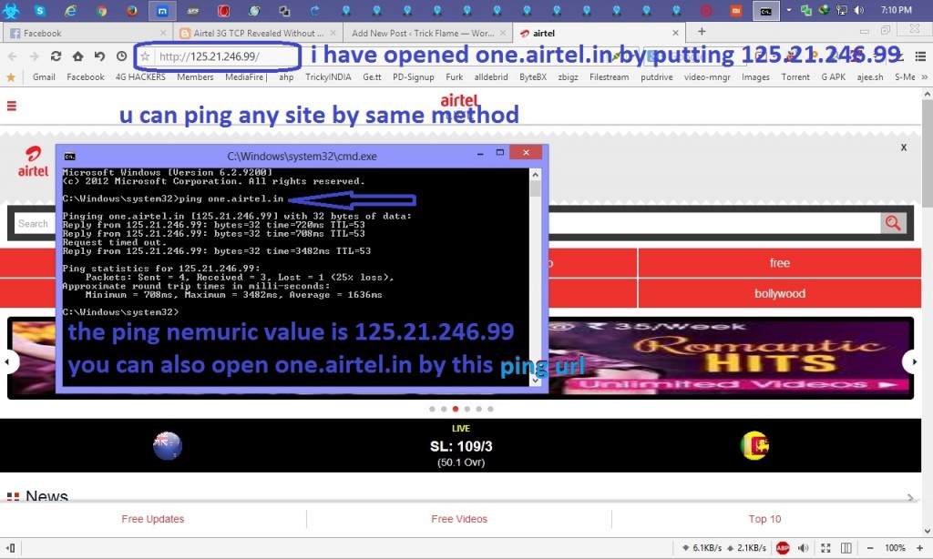Click the Free Videos link

coord(459,519)
